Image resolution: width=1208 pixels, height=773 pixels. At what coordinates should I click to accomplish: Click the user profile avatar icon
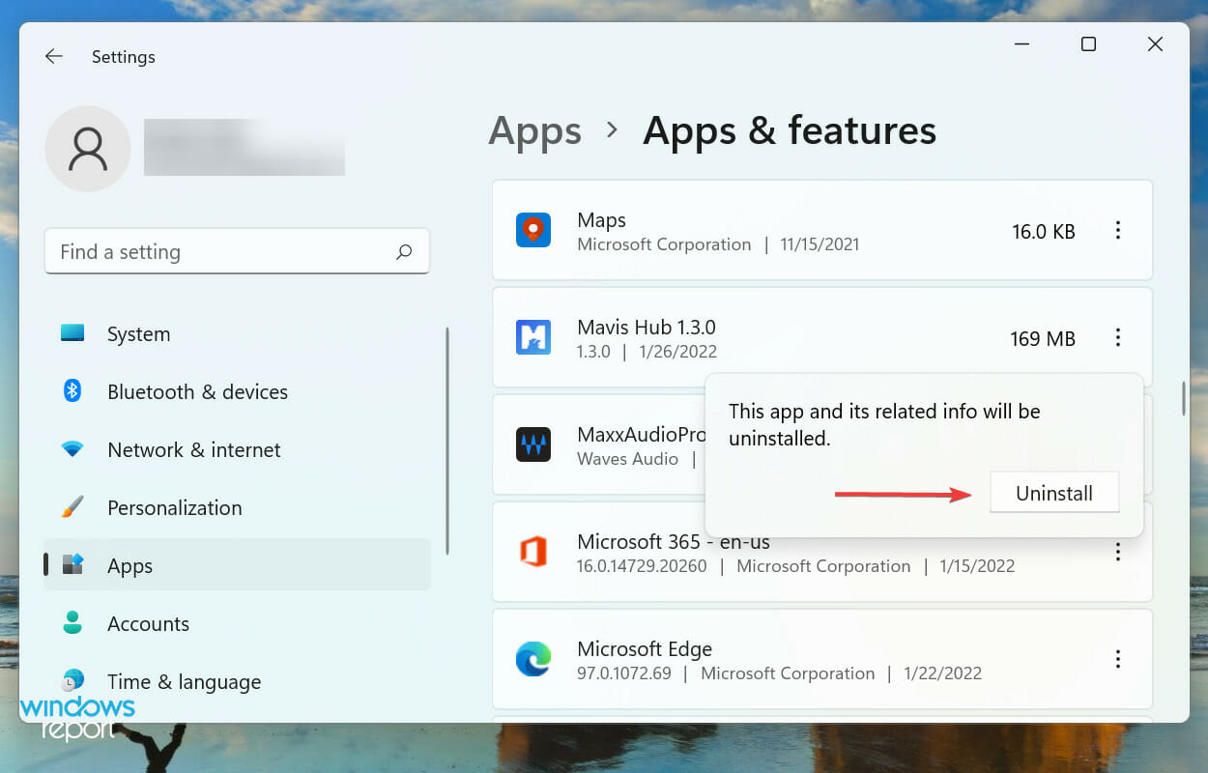coord(88,149)
